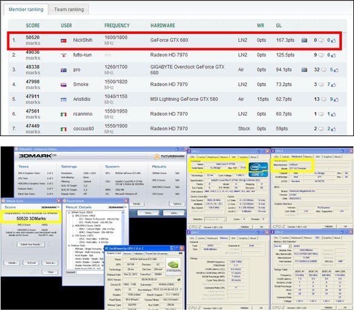Collapse the 3DMark Score: 50520 tree node
354x311 pixels.
[x=70, y=212]
